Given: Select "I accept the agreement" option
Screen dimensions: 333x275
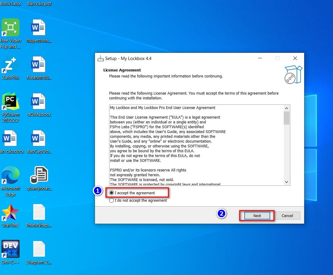Looking at the screenshot, I should 132,193.
